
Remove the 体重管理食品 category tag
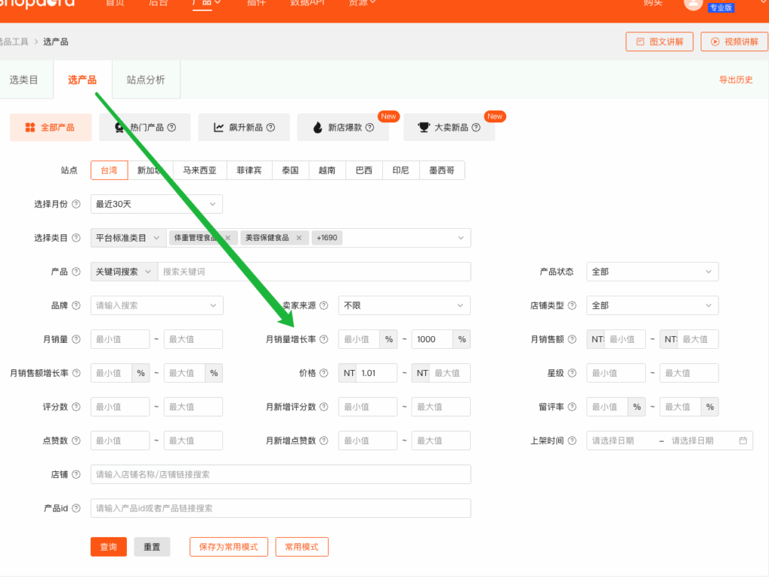point(228,238)
